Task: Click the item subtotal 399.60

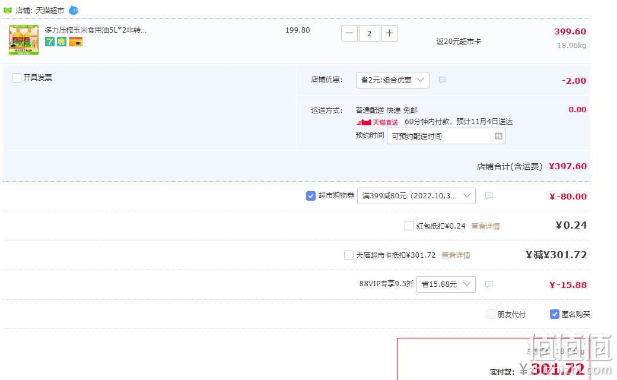Action: pos(570,31)
